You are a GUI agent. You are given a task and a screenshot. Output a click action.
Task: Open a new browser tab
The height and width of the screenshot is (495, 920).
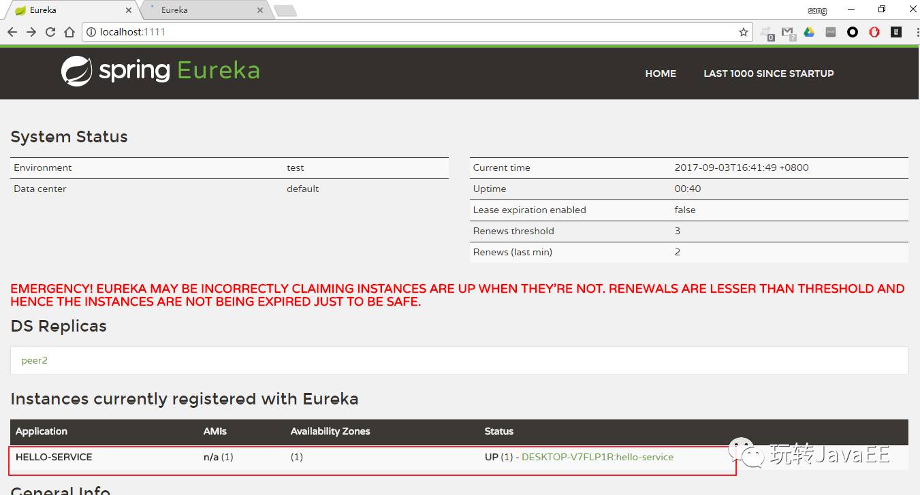[285, 10]
